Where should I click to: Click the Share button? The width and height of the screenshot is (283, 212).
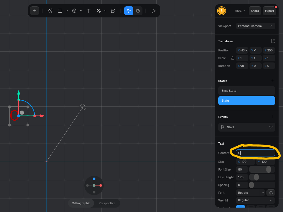pyautogui.click(x=255, y=11)
